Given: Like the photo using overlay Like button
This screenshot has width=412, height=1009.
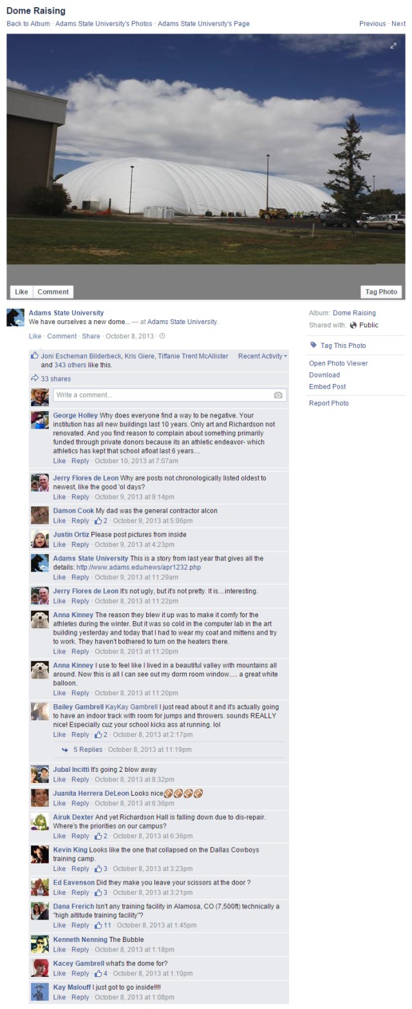Looking at the screenshot, I should [21, 292].
